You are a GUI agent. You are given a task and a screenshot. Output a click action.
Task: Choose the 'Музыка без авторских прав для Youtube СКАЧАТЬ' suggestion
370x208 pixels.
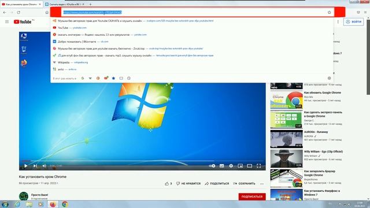coord(191,21)
